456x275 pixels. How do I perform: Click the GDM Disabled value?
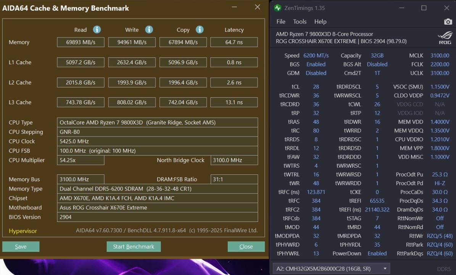316,73
